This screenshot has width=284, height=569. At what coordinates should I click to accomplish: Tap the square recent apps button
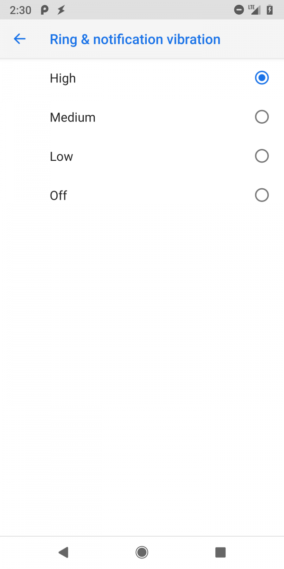[x=219, y=552]
